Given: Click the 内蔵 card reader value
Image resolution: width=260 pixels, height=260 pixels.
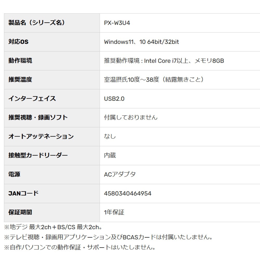Looking at the screenshot, I should (x=110, y=155).
